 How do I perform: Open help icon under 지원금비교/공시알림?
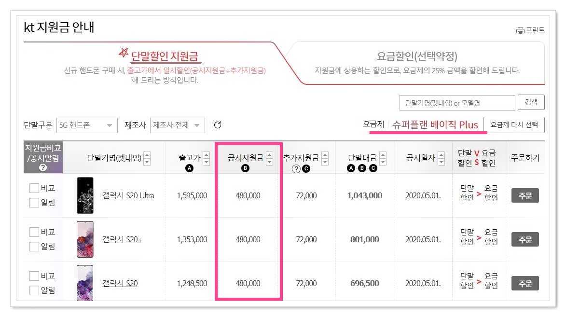pos(43,167)
